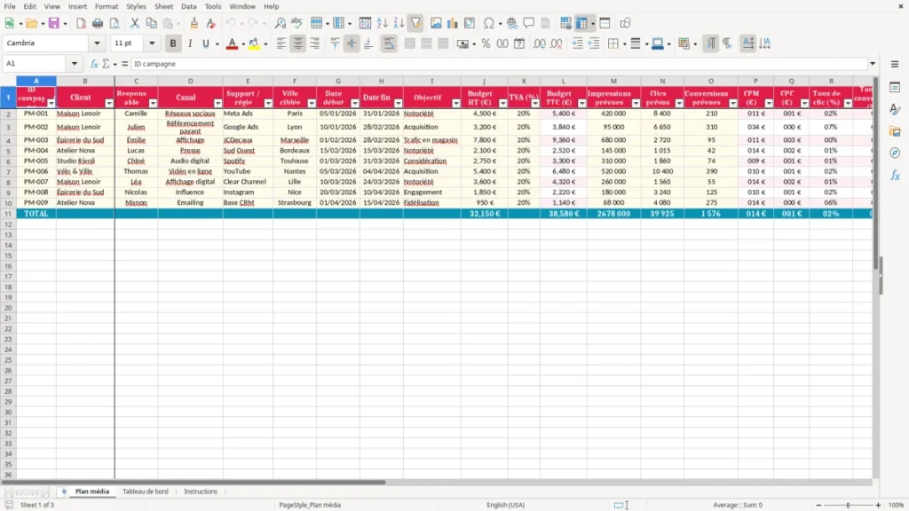This screenshot has width=909, height=511.
Task: Toggle Center Vertically alignment
Action: click(x=352, y=43)
